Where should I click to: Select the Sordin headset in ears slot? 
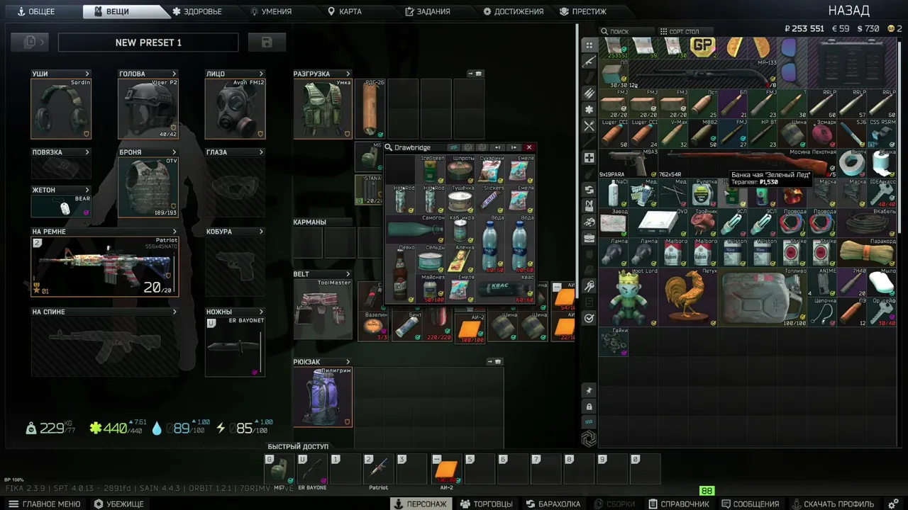[x=61, y=108]
